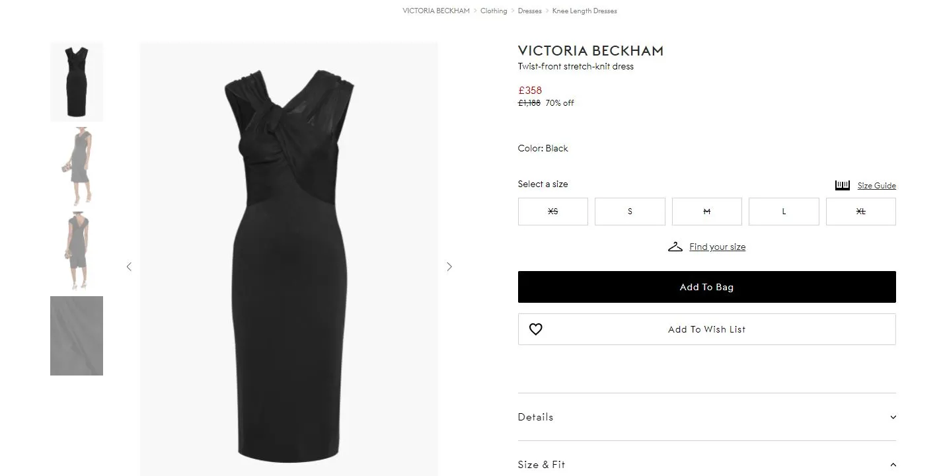Click the unavailable XS size option
Viewport: 943px width, 476px height.
pos(552,211)
